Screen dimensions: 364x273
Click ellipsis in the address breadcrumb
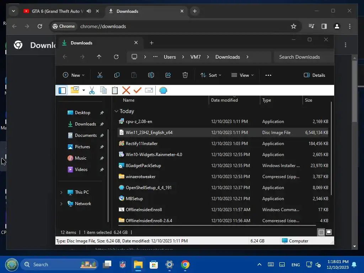(x=155, y=57)
